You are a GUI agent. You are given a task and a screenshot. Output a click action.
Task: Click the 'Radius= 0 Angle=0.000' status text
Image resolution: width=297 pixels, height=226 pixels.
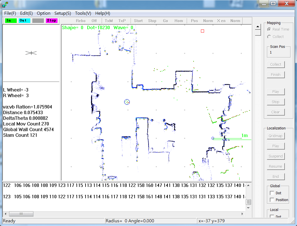[130, 221]
